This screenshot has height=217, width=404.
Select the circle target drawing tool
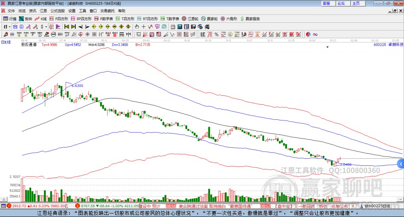pyautogui.click(x=80, y=34)
